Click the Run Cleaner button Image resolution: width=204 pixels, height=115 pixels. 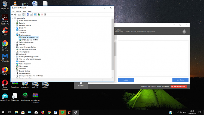[180, 80]
